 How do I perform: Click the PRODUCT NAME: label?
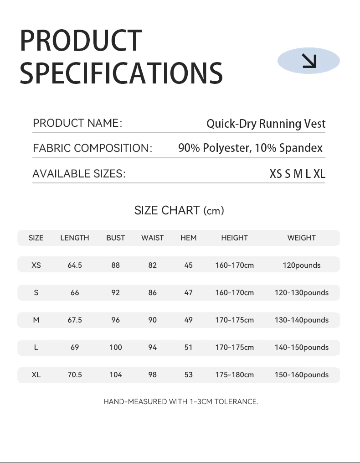tap(77, 123)
